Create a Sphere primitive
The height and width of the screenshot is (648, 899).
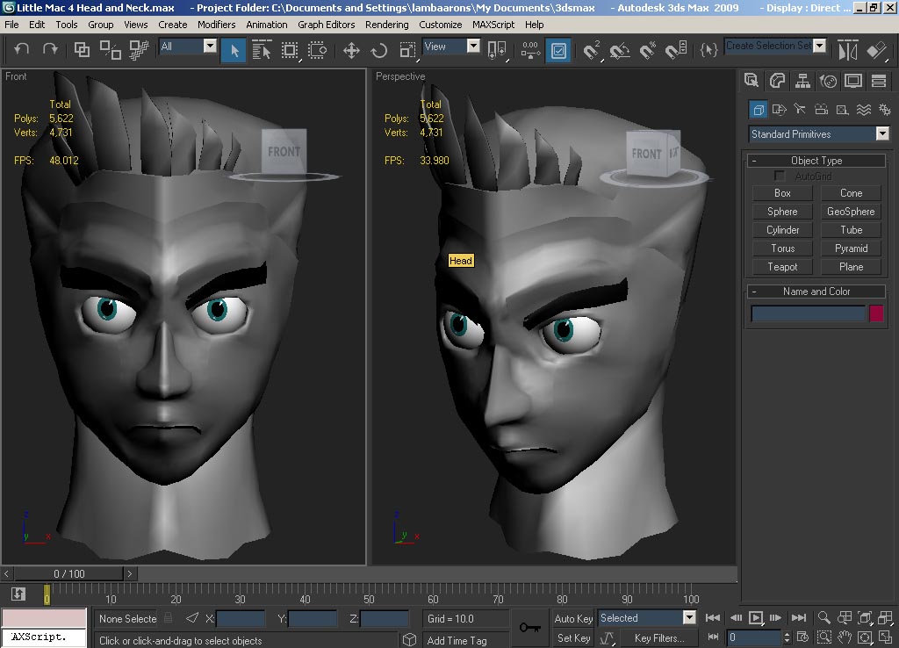tap(782, 212)
